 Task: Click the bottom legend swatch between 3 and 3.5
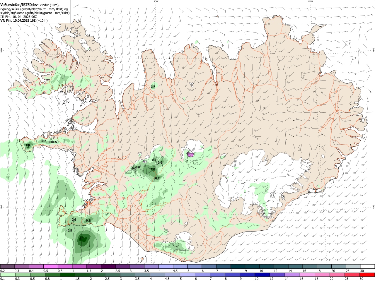pyautogui.click(x=127, y=275)
